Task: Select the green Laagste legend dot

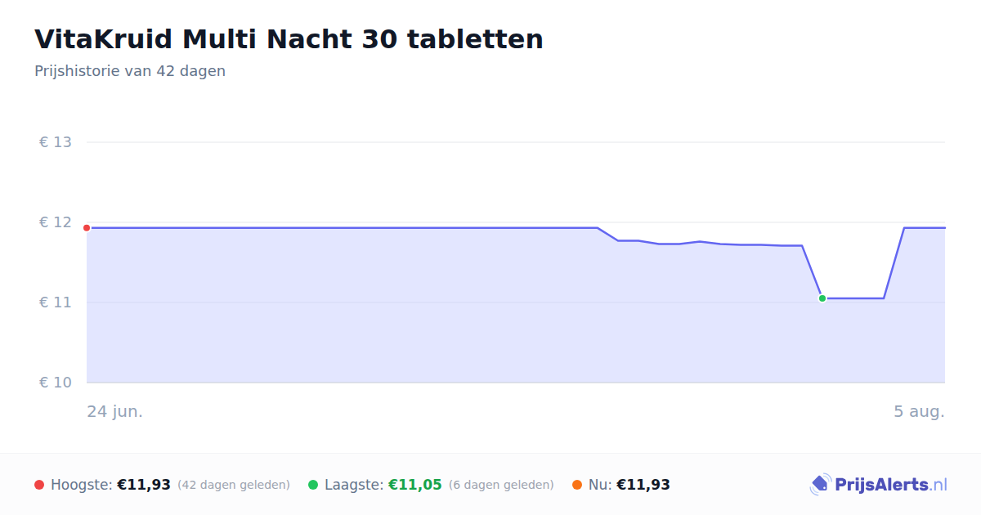Action: 313,485
